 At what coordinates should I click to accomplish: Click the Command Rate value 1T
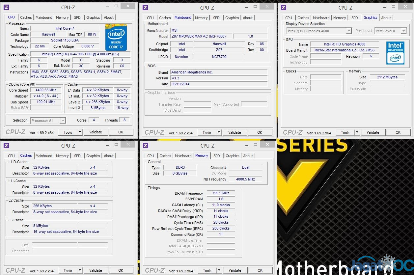pyautogui.click(x=221, y=234)
